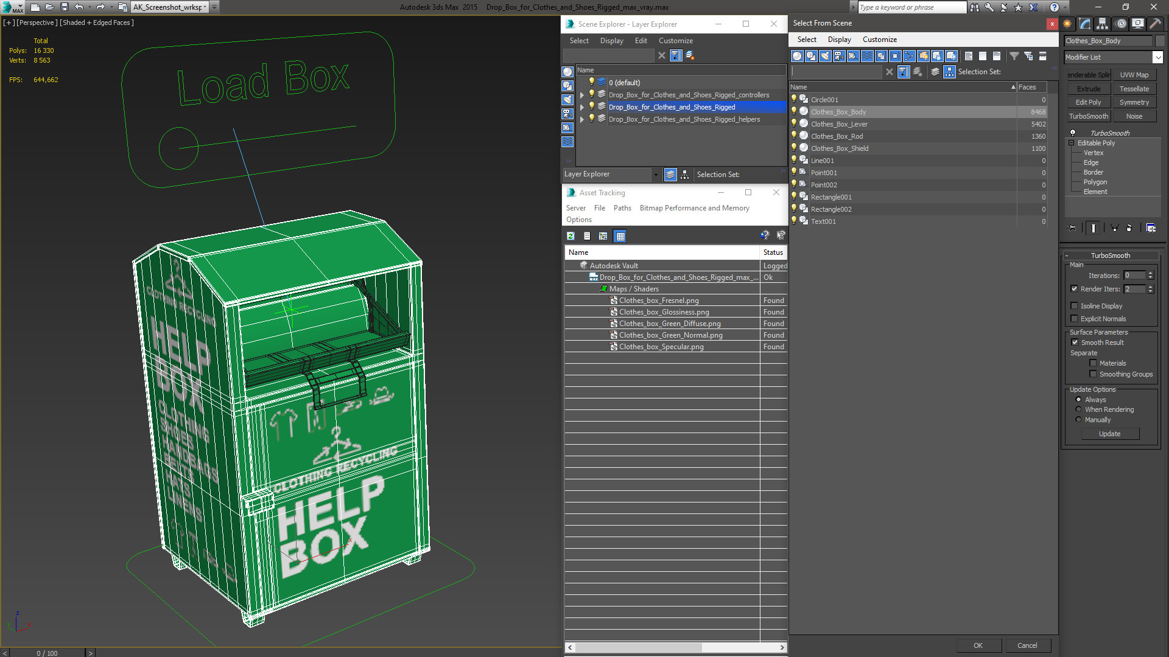This screenshot has width=1169, height=657.
Task: Switch Asset Tracking to table view icon
Action: coord(620,236)
